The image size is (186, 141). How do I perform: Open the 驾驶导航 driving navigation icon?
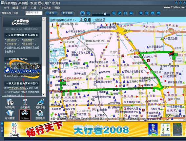click(40, 104)
